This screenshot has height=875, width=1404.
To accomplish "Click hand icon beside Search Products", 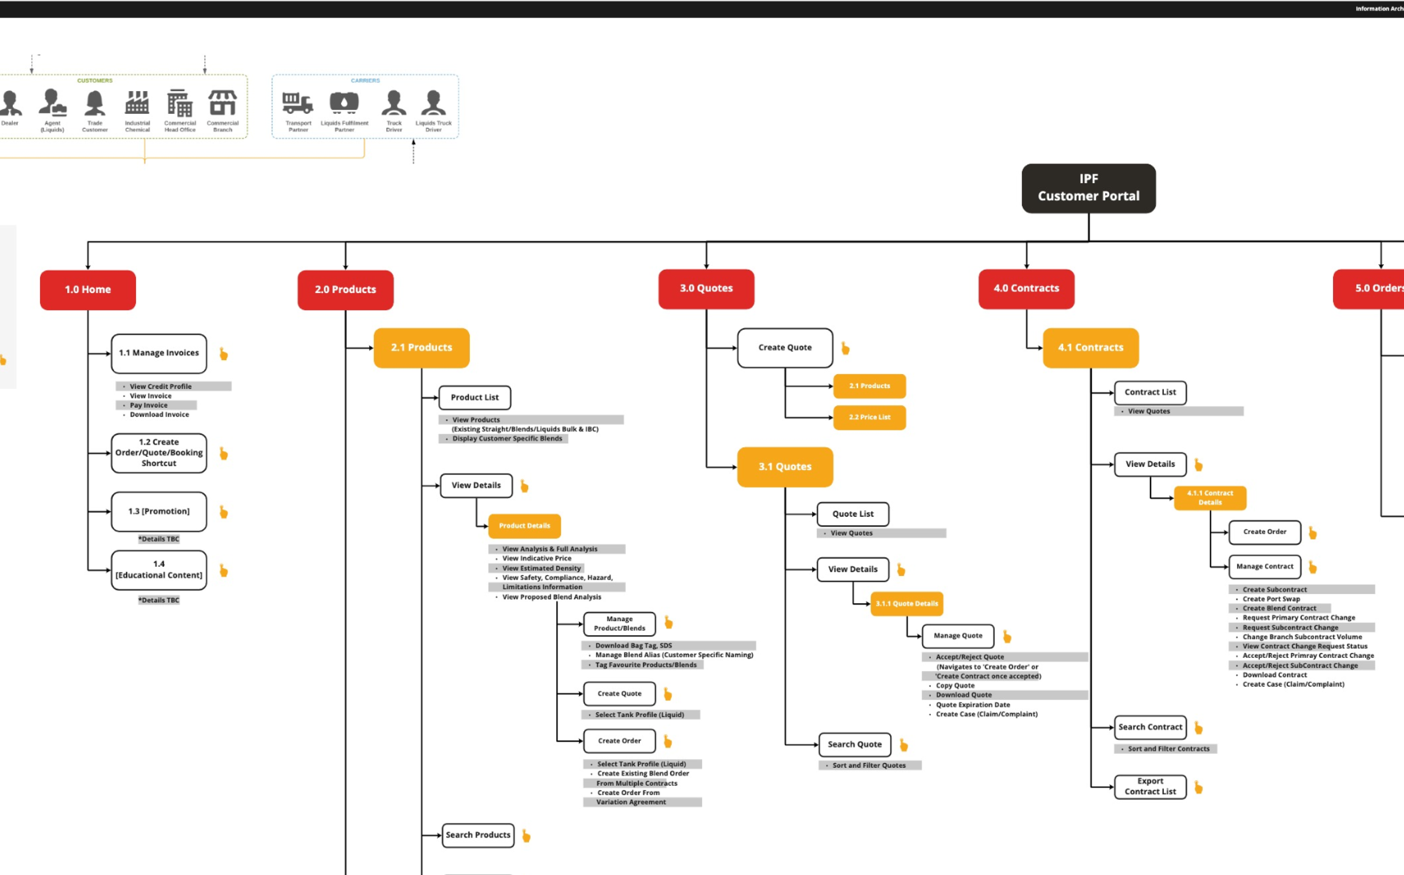I will tap(526, 836).
